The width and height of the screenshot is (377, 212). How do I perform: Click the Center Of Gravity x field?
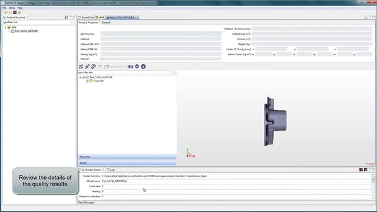click(271, 49)
